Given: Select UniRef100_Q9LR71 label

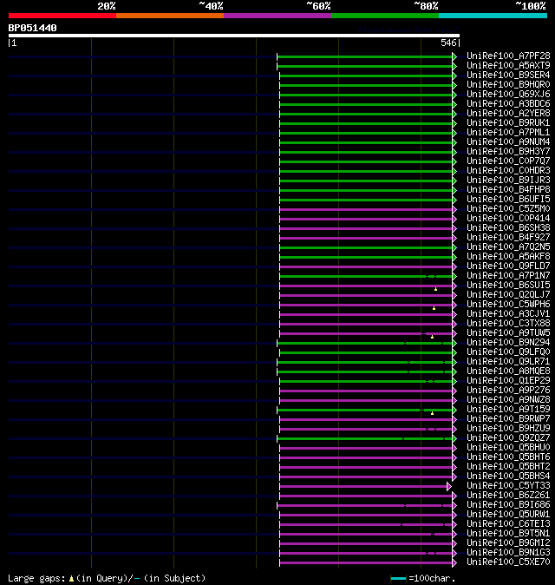Looking at the screenshot, I should tap(508, 362).
